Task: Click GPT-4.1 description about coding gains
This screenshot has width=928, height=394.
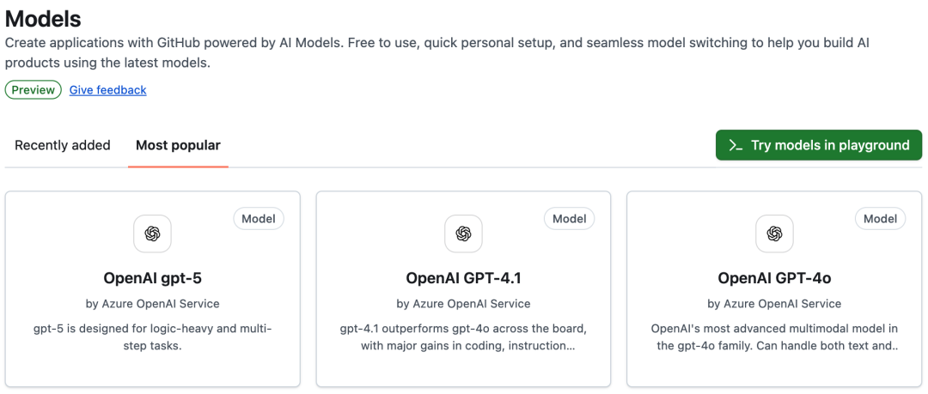Action: pos(463,336)
